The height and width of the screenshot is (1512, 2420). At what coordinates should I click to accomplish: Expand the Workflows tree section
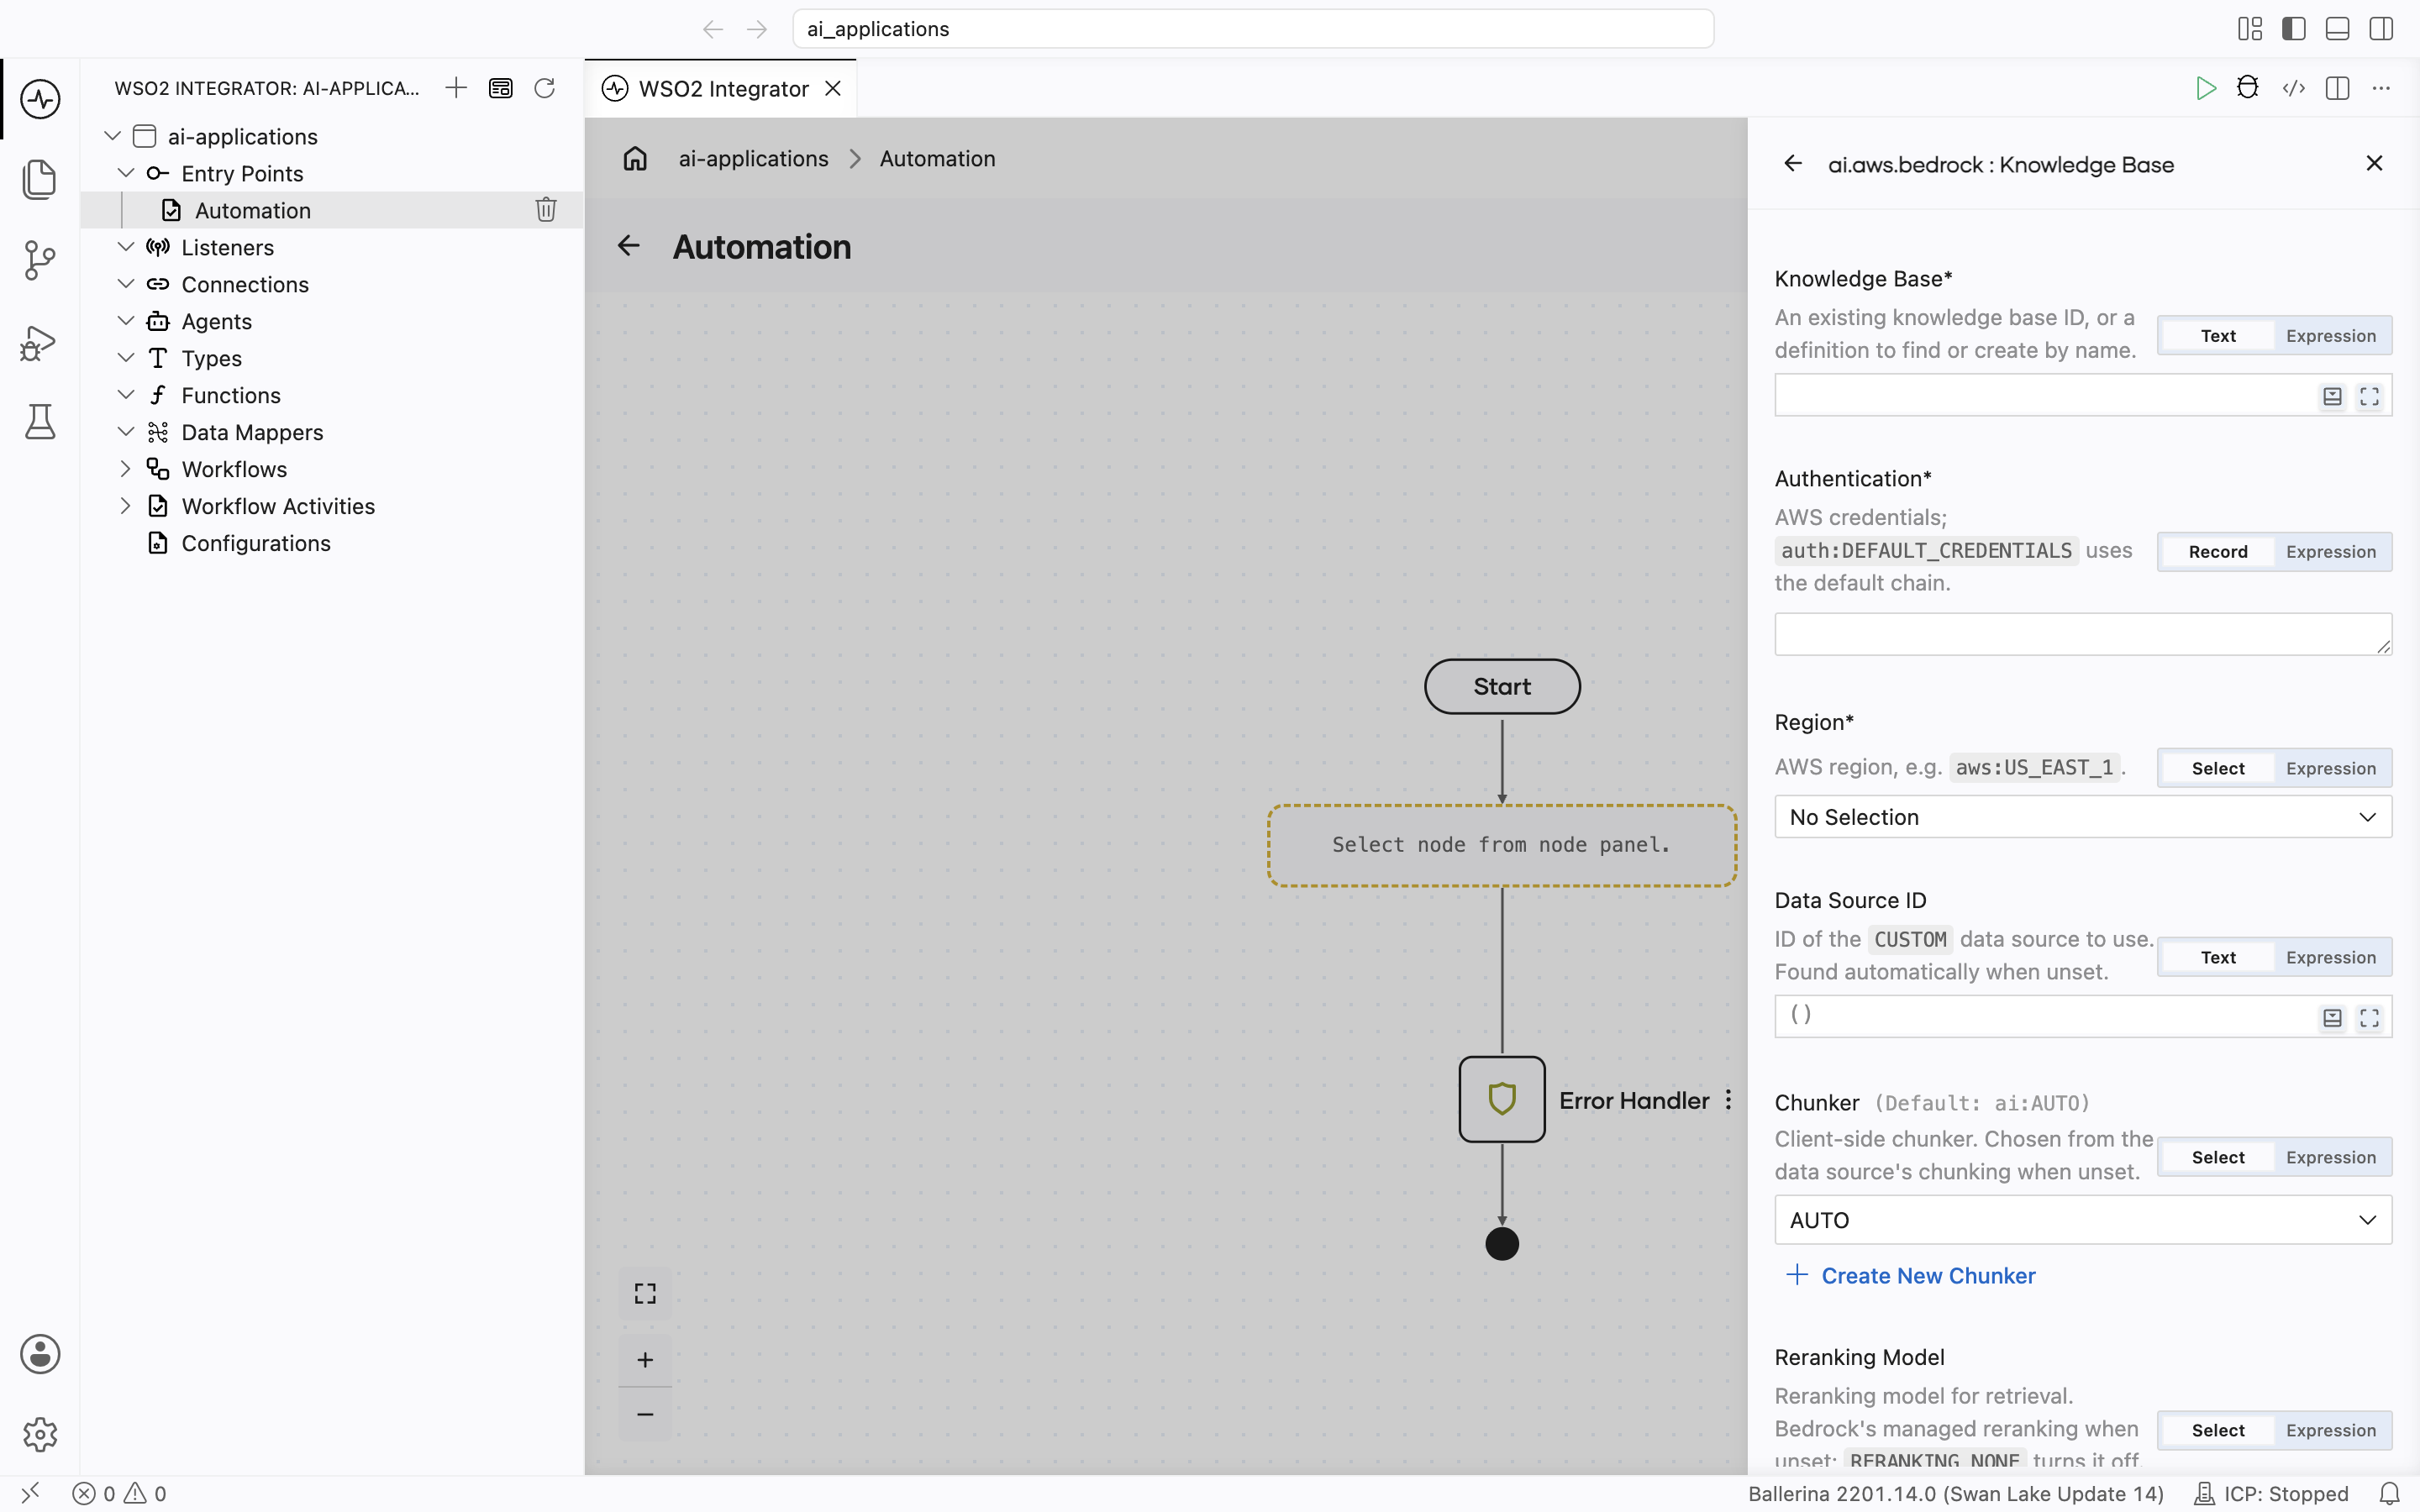126,469
